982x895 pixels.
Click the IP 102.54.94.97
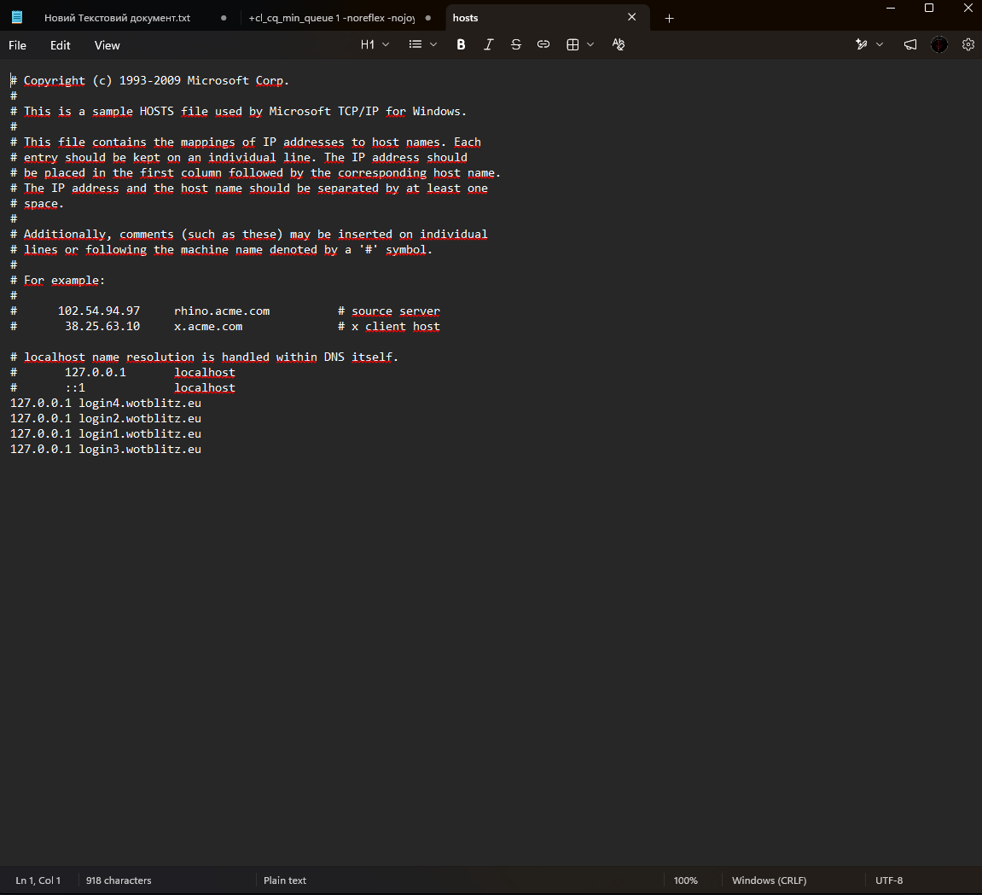point(99,311)
